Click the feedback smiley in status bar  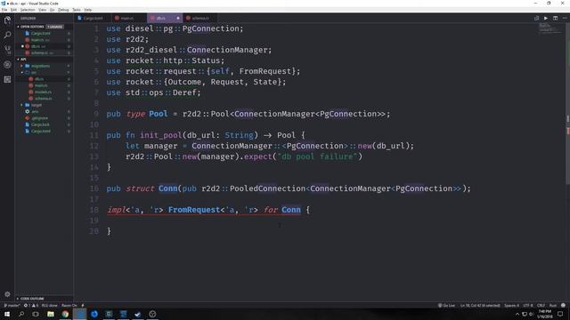tap(563, 305)
